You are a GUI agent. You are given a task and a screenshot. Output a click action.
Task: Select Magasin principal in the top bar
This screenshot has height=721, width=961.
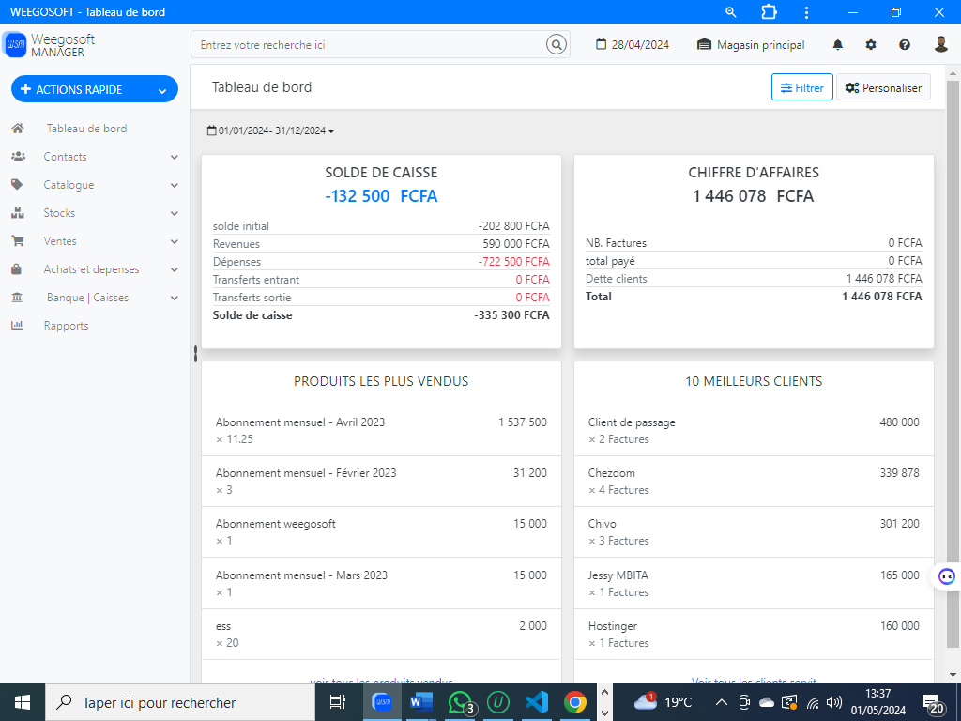click(x=753, y=44)
